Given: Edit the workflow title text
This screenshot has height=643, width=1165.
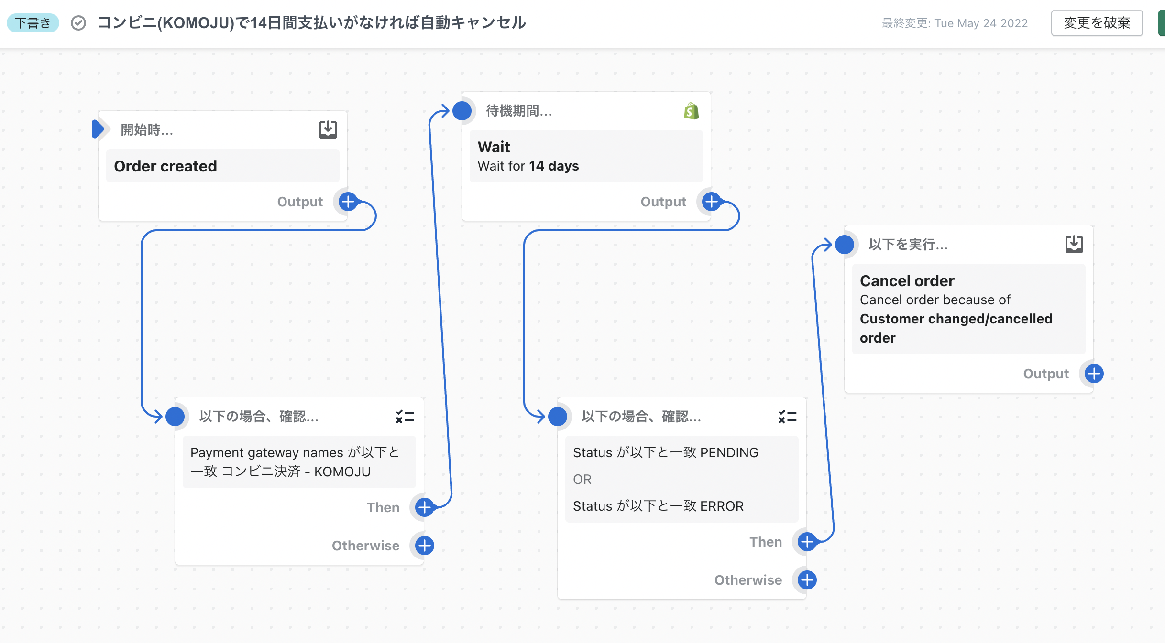Looking at the screenshot, I should pos(312,23).
